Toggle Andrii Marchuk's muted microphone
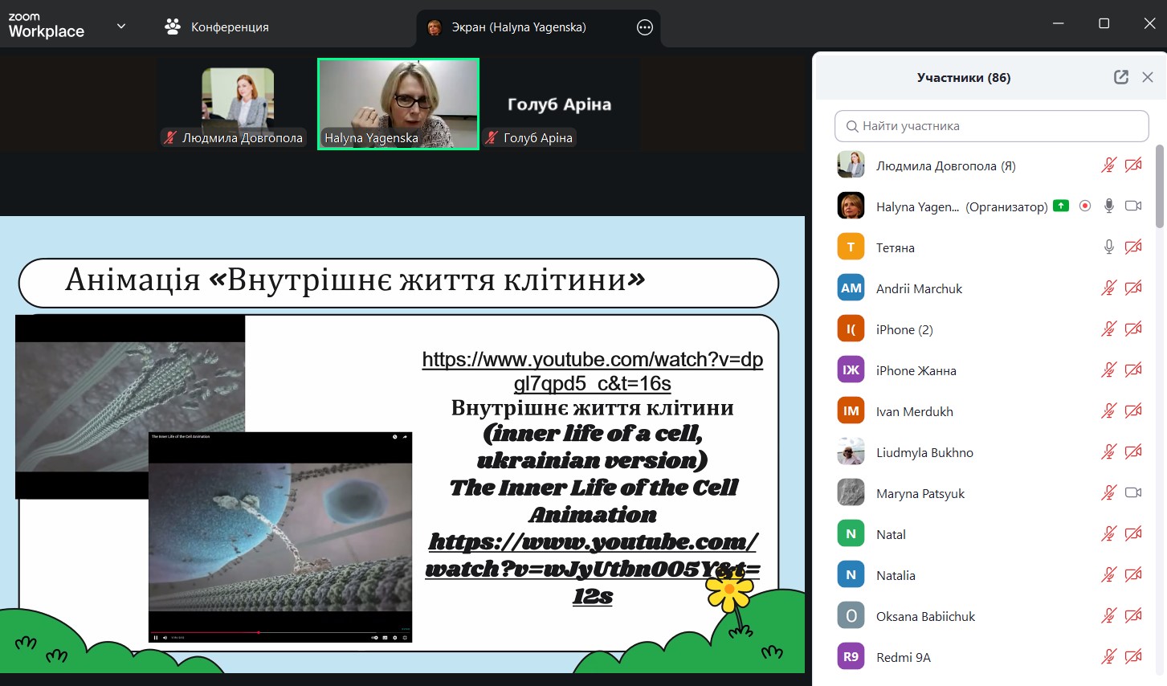 [x=1108, y=288]
